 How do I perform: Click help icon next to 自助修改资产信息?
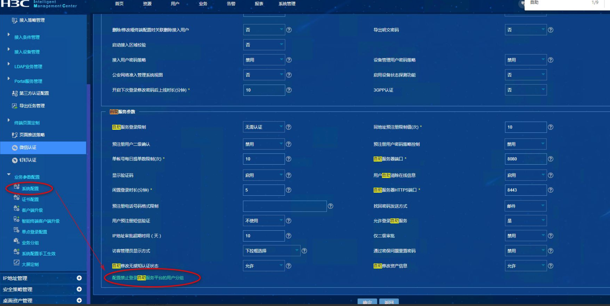click(551, 266)
